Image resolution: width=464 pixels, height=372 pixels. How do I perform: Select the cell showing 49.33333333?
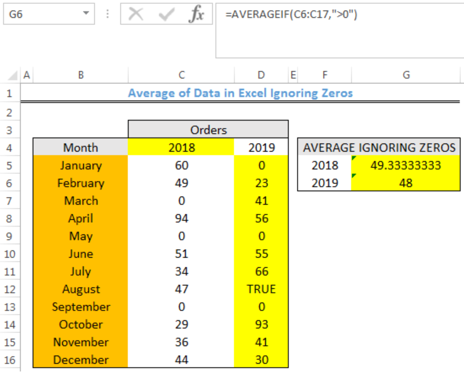[x=406, y=165]
